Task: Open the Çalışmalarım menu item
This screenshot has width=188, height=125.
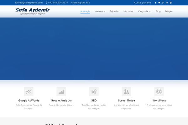Action: [x=144, y=11]
